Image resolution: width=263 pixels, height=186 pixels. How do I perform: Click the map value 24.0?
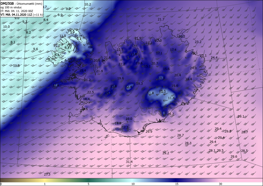point(193,68)
